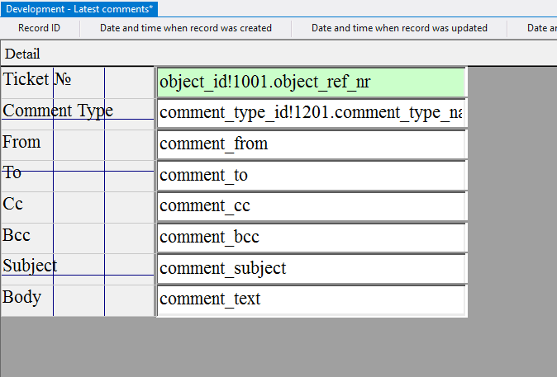Select the Comment Type label
557x377 pixels.
(58, 111)
